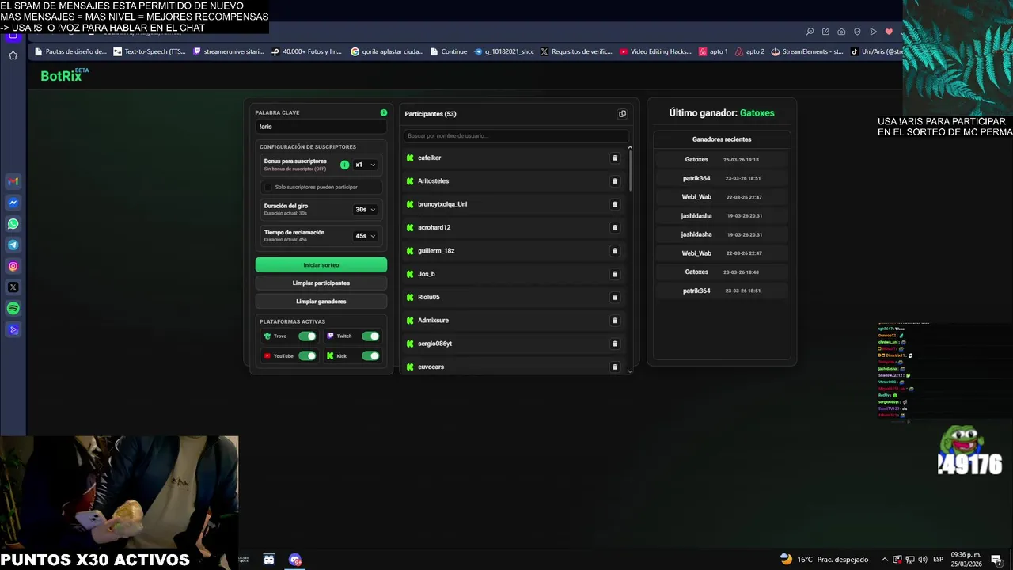Click the BotRix logo
The width and height of the screenshot is (1013, 570).
coord(64,75)
